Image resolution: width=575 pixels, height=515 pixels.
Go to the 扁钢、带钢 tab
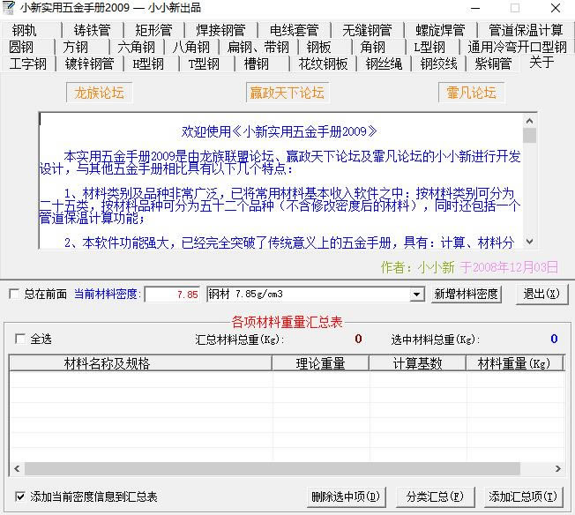[258, 47]
